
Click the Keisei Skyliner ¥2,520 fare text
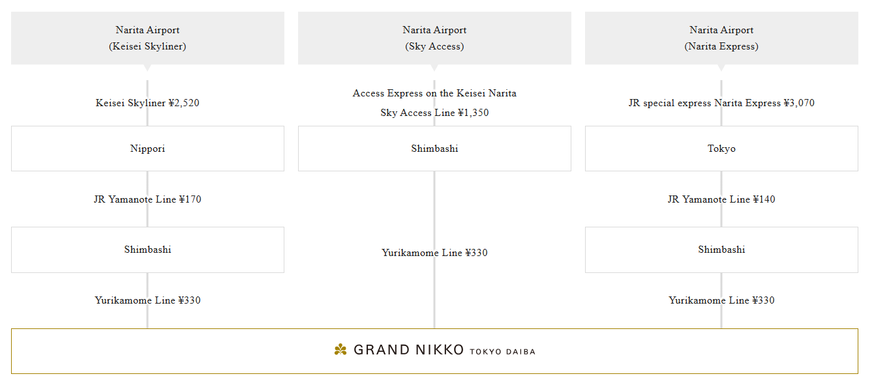(x=147, y=103)
